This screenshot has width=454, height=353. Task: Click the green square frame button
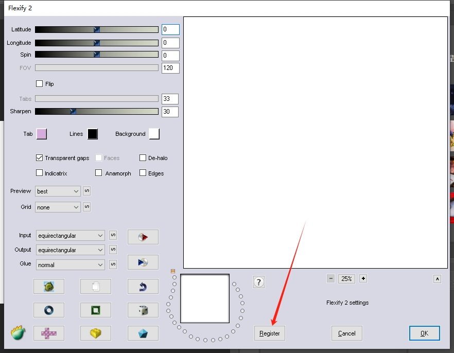coord(96,310)
